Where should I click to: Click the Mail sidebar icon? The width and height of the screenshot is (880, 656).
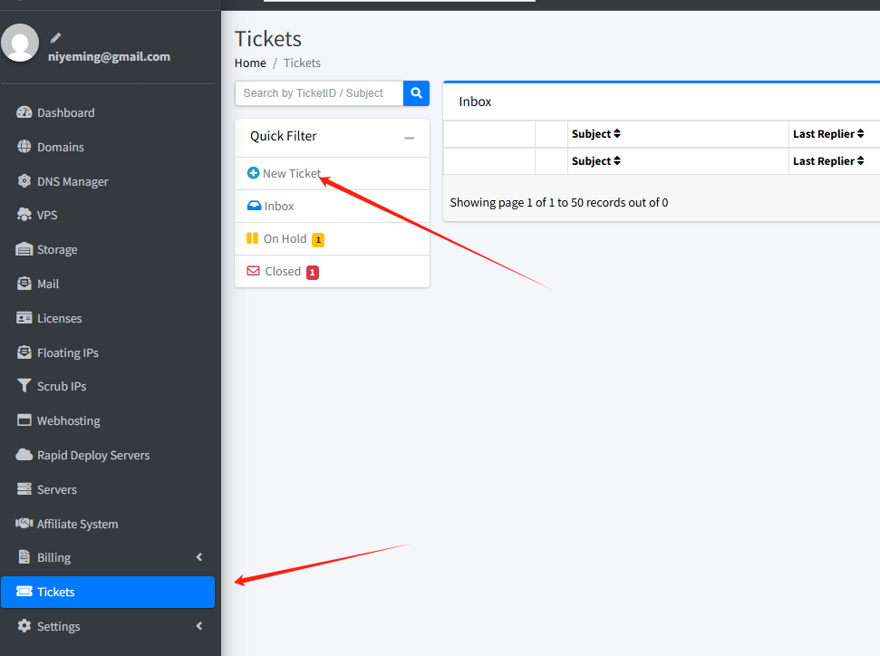pyautogui.click(x=24, y=284)
